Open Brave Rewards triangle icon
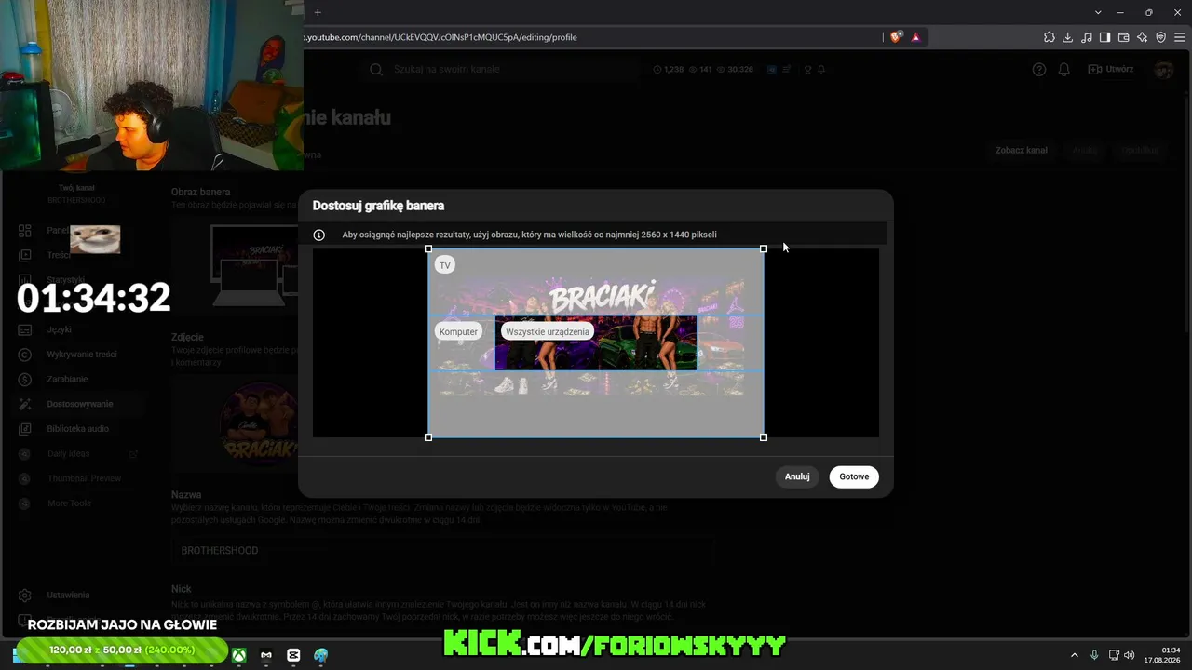The image size is (1192, 670). click(x=915, y=37)
